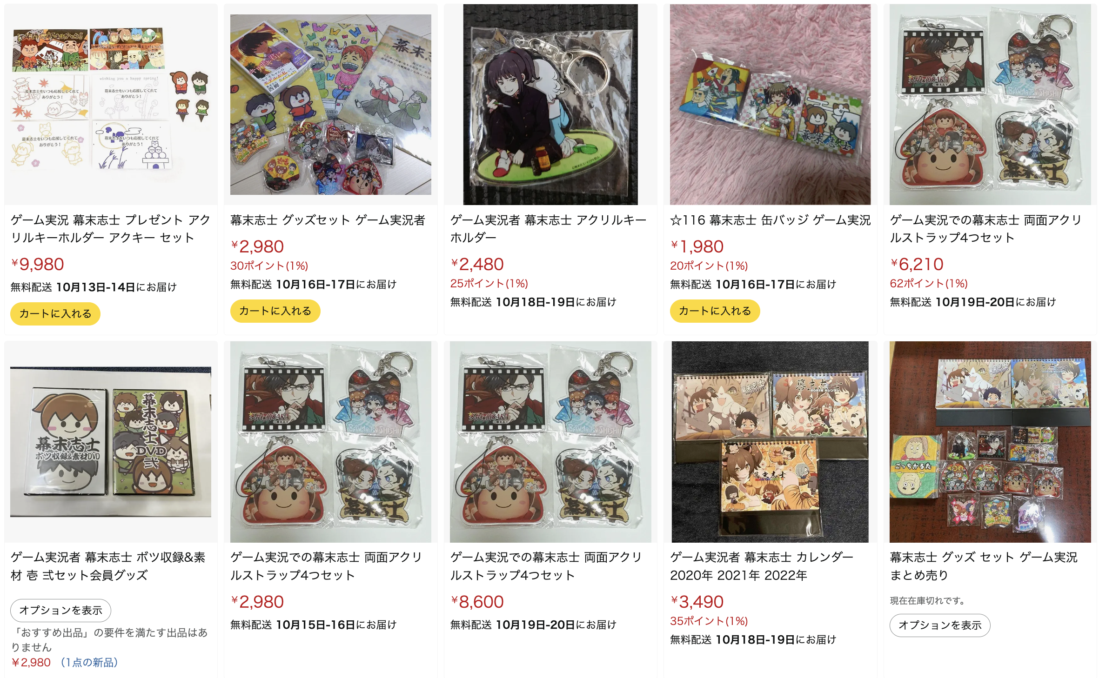Add the ☆116 can badge item to cart
Image resolution: width=1099 pixels, height=678 pixels.
pyautogui.click(x=715, y=311)
